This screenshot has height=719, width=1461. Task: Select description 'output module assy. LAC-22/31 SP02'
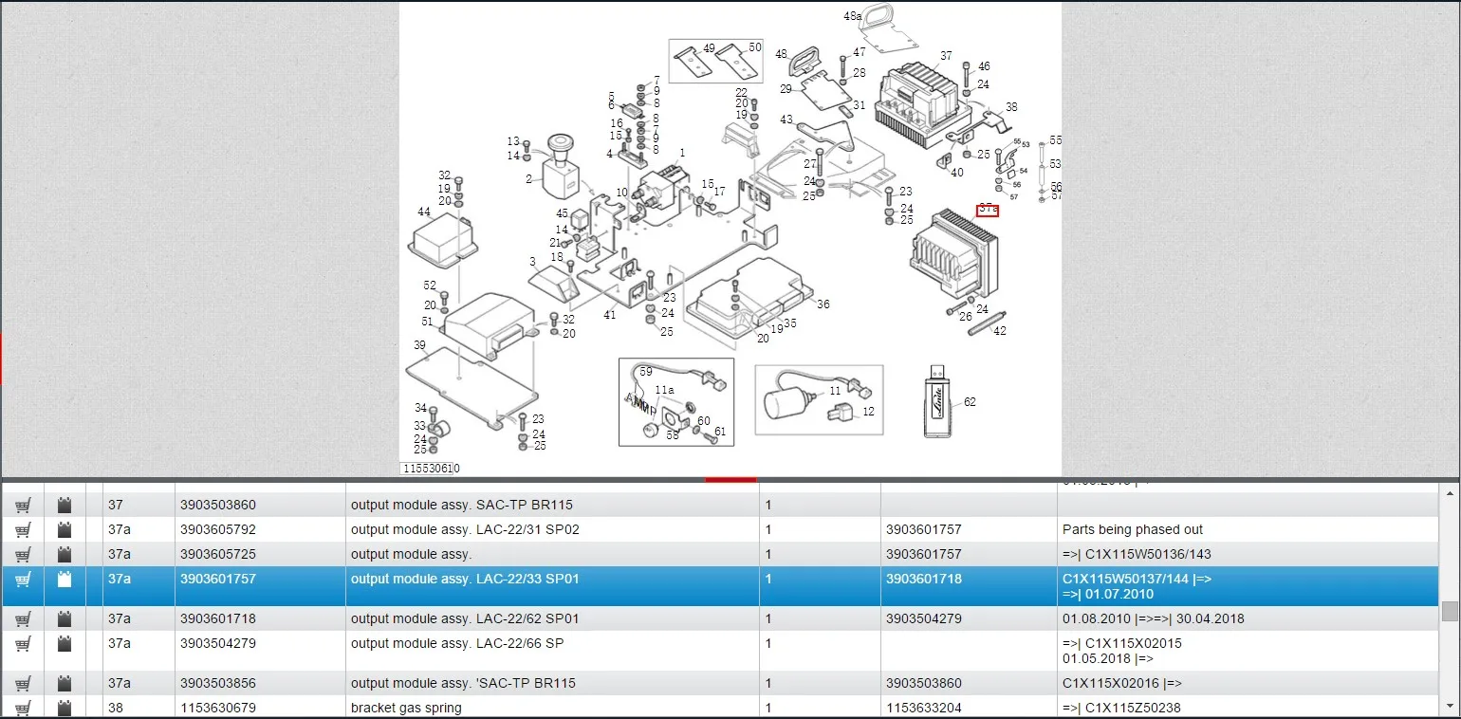[x=465, y=530]
